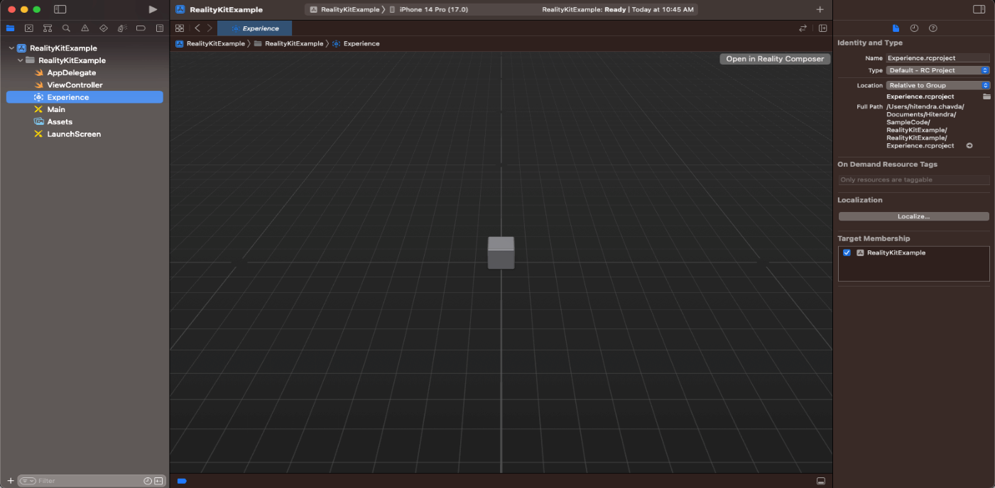
Task: Select the cube in the 3D scene
Action: (501, 253)
